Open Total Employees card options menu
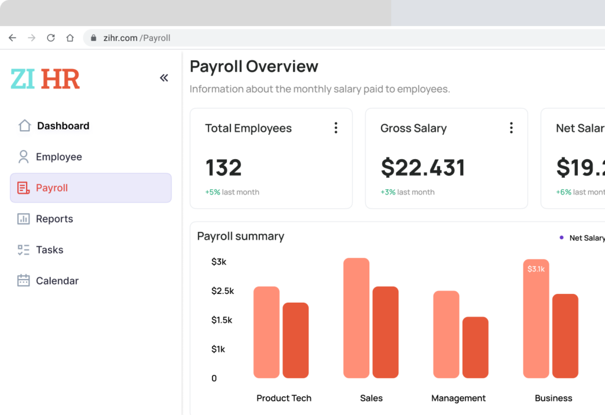Viewport: 605px width, 415px height. (336, 128)
